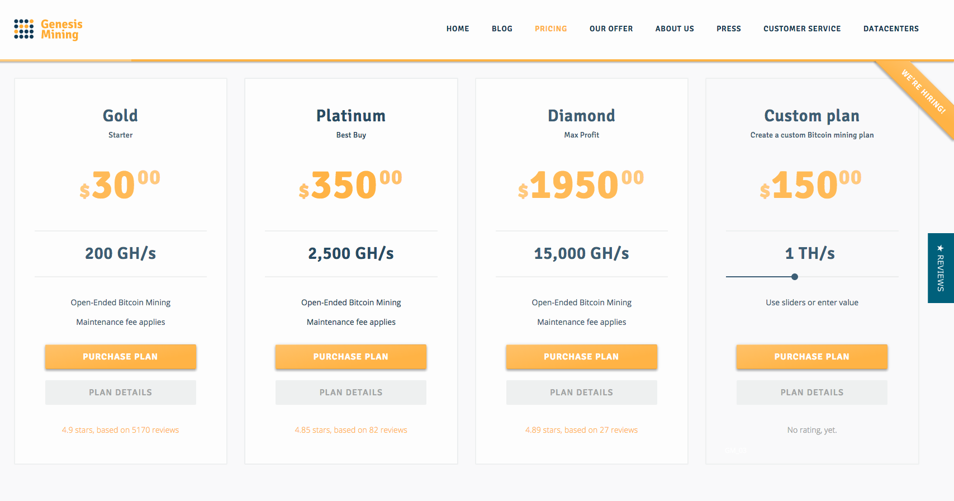Purchase the Gold plan

pyautogui.click(x=120, y=357)
